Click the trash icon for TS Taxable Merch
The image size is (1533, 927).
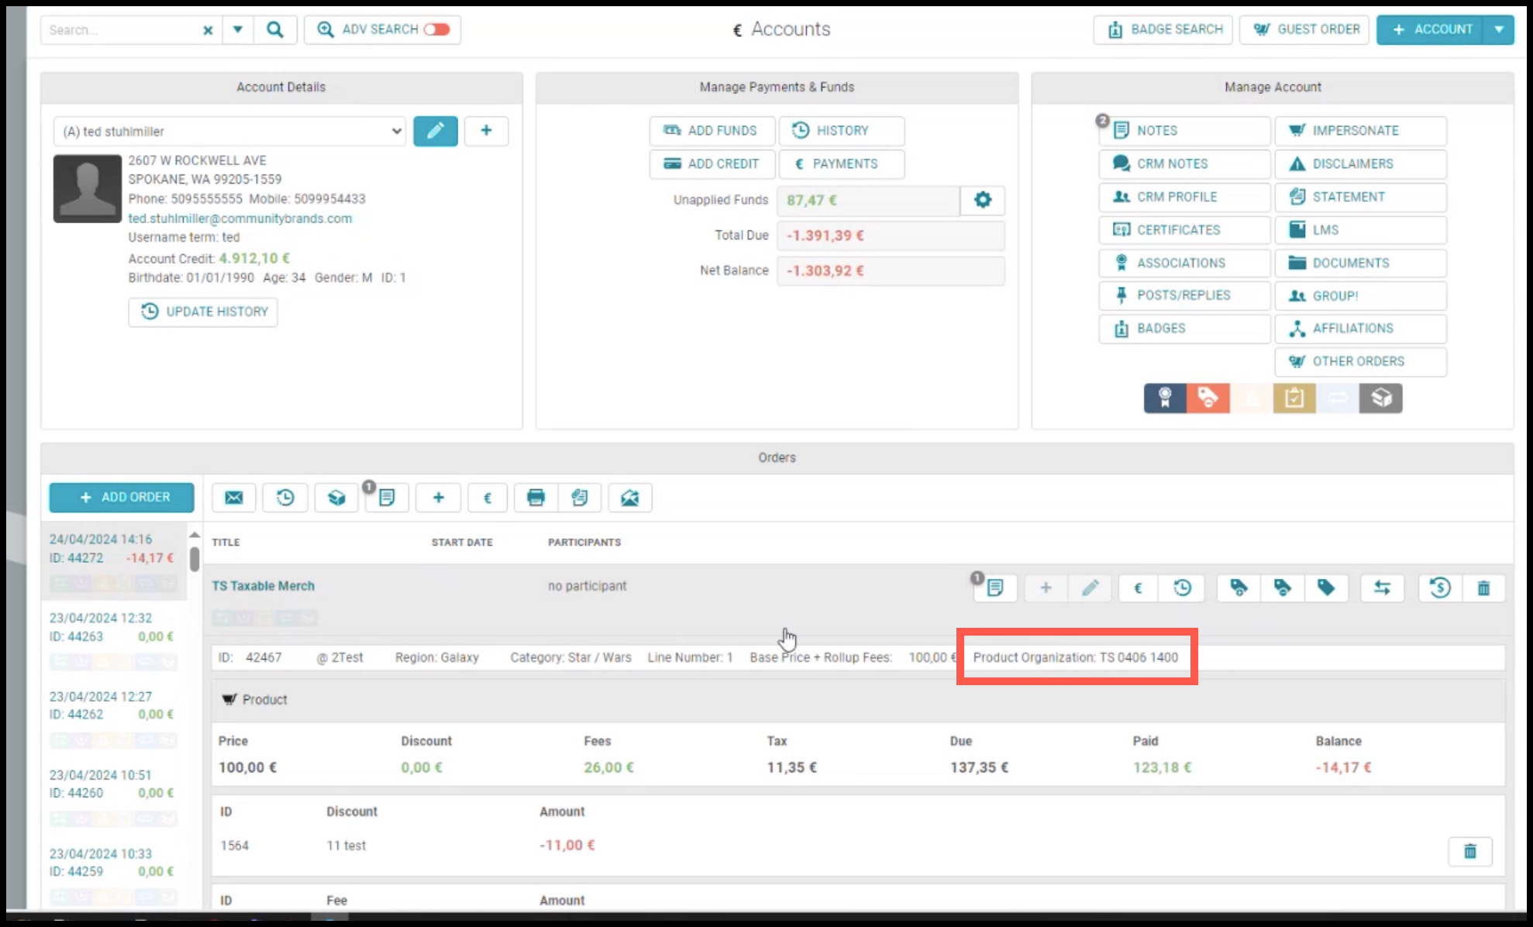coord(1483,588)
